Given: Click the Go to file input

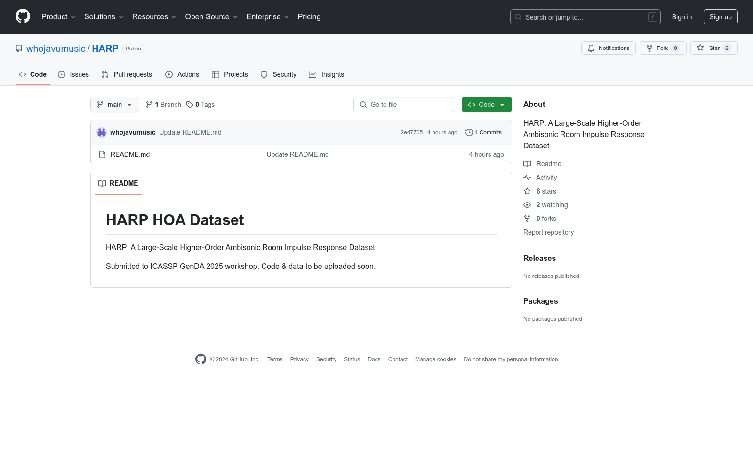Looking at the screenshot, I should tap(404, 105).
